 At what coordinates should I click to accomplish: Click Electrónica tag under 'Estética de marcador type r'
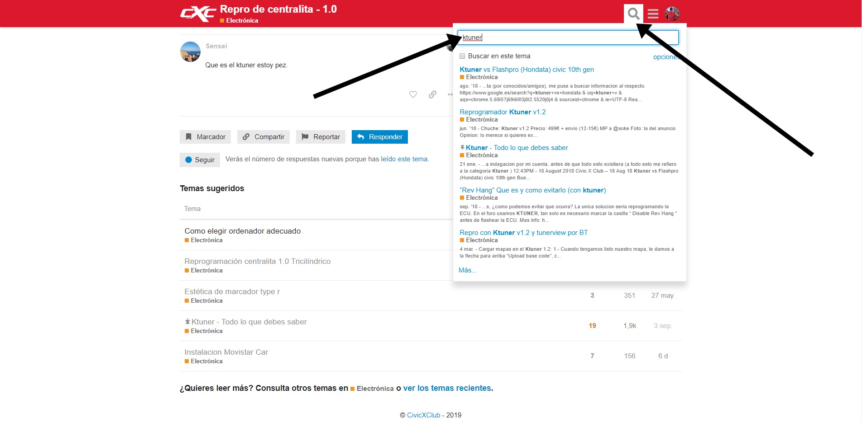coord(204,301)
